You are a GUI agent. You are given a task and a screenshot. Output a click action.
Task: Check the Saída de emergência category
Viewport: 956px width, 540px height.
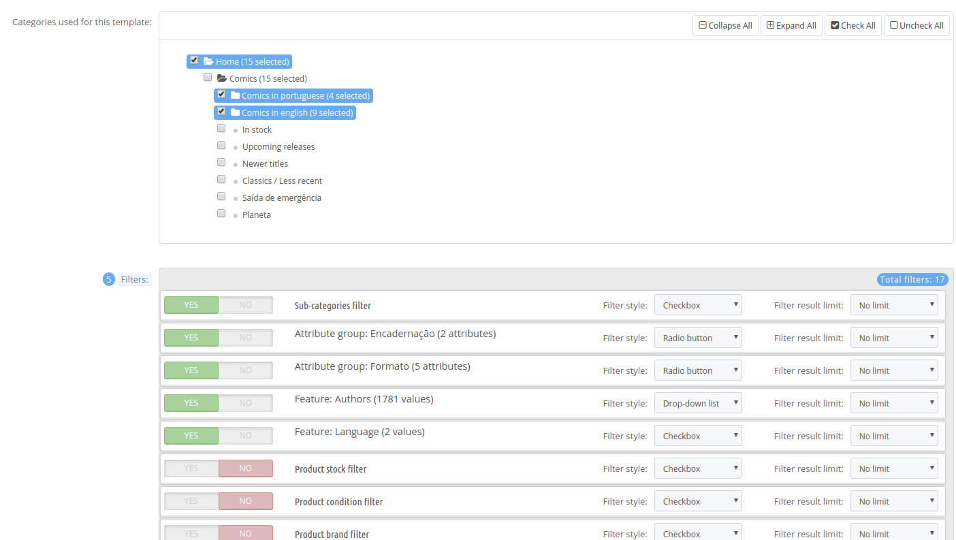221,196
